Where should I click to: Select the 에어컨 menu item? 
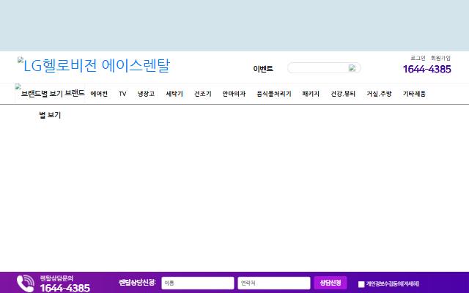coord(99,94)
